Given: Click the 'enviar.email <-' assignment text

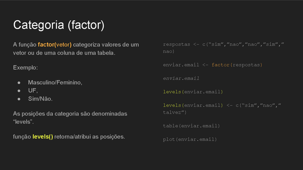Looking at the screenshot, I should tap(186, 65).
